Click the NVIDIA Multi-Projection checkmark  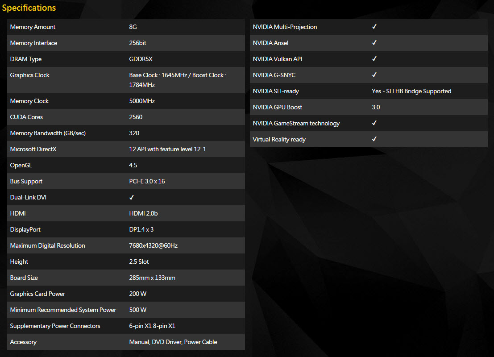tap(374, 27)
